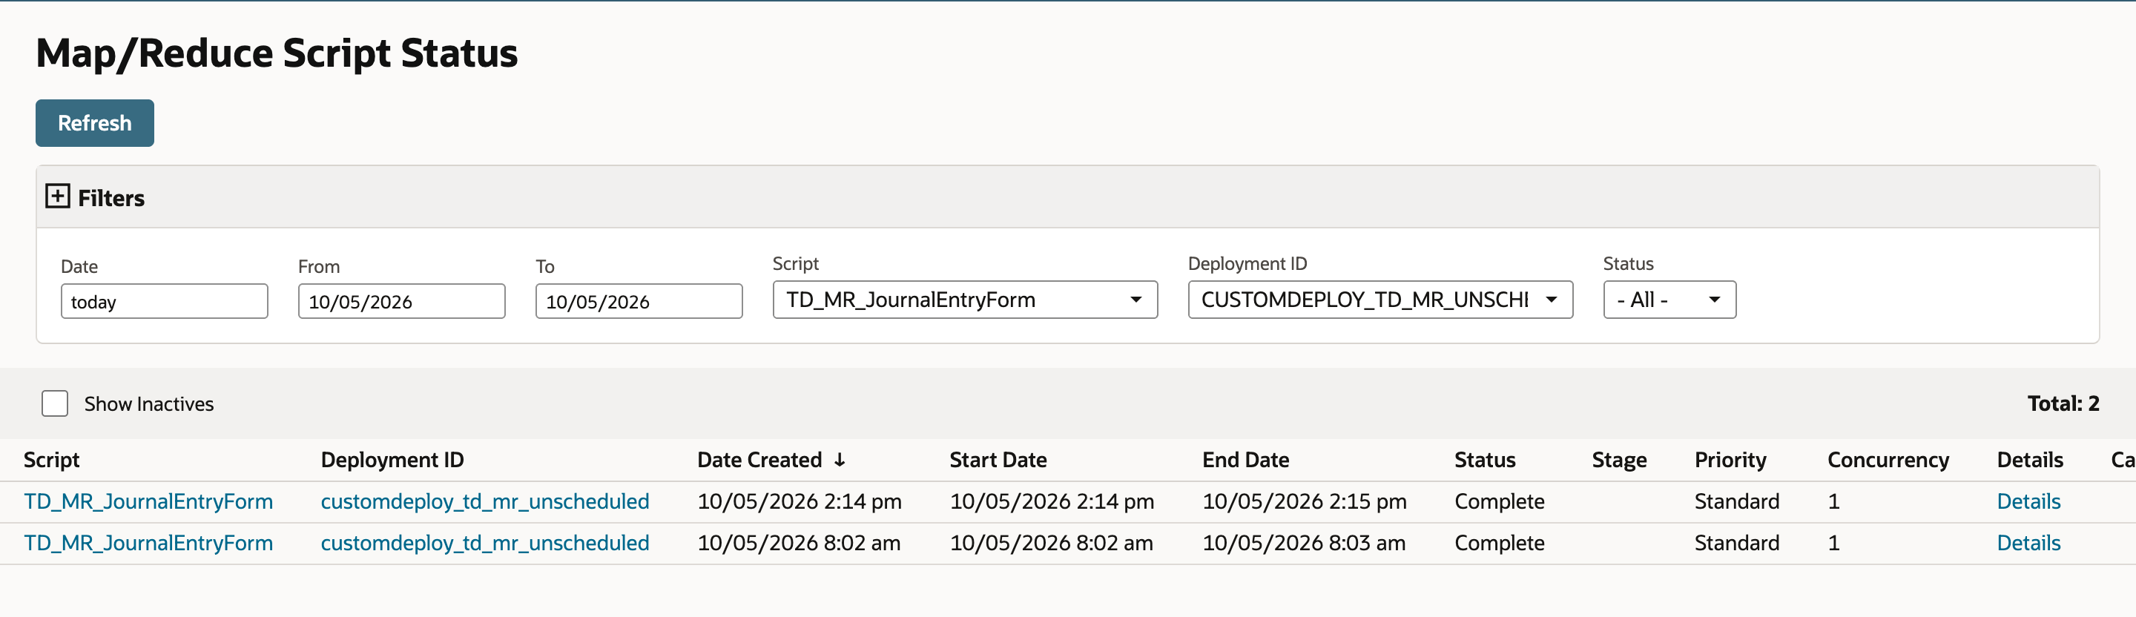
Task: Click Standard priority in the 2:14 pm row
Action: pos(1737,502)
